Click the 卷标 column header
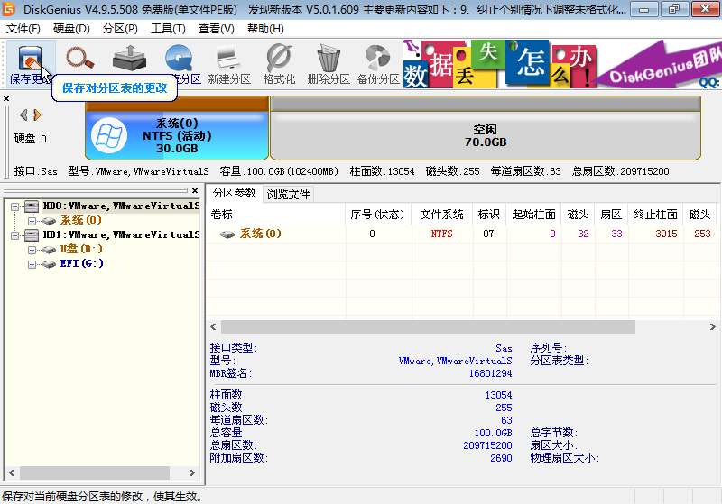The image size is (722, 504). point(276,215)
